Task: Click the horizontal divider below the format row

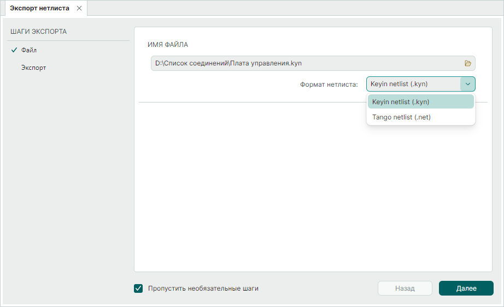Action: pos(246,102)
